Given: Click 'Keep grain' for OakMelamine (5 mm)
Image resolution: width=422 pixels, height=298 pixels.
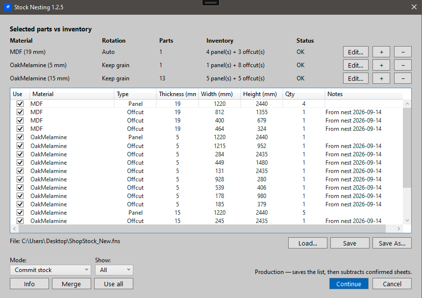Looking at the screenshot, I should tap(116, 65).
